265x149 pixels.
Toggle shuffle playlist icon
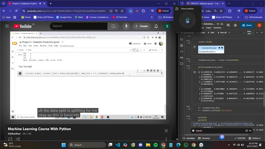18,139
